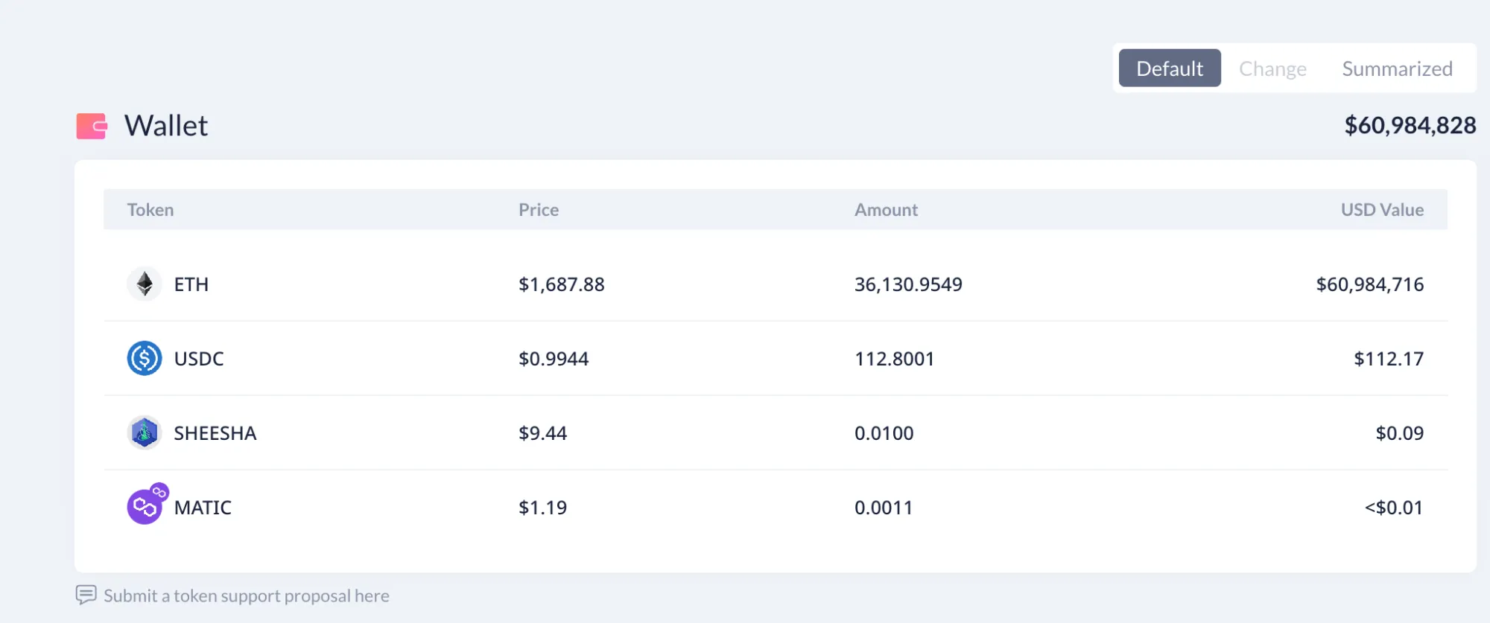Click the Amount column header
Viewport: 1490px width, 623px height.
[886, 210]
